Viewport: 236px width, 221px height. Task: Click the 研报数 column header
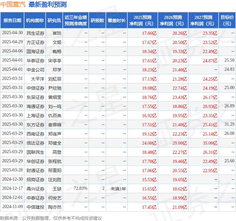[97, 21]
